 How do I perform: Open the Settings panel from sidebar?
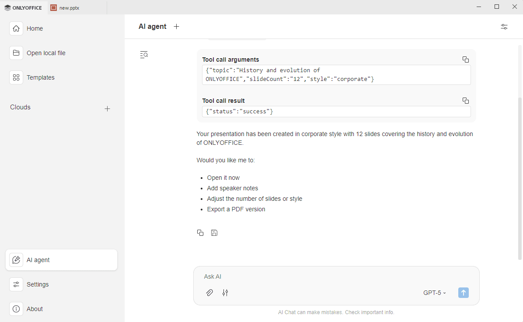[38, 284]
